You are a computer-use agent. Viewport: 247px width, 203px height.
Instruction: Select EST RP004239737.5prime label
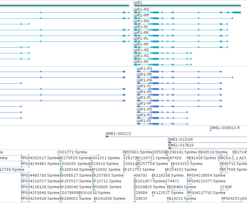tap(40, 182)
